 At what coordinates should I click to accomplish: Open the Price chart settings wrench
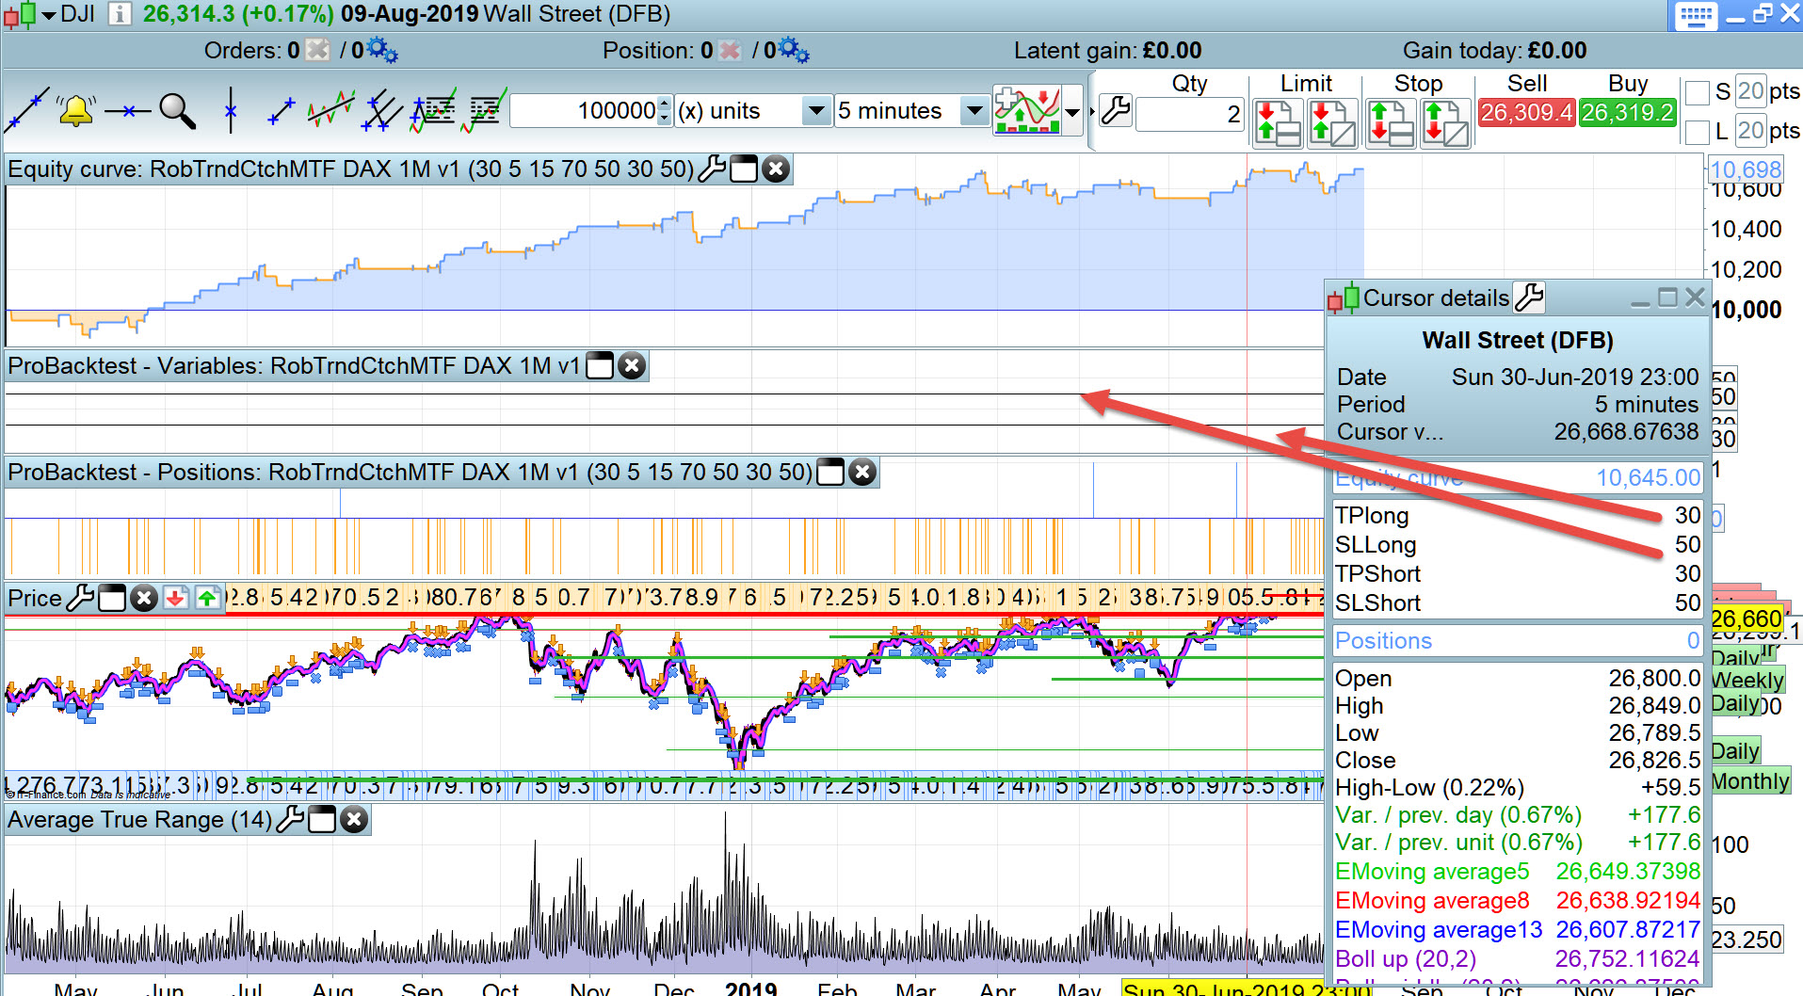[81, 598]
